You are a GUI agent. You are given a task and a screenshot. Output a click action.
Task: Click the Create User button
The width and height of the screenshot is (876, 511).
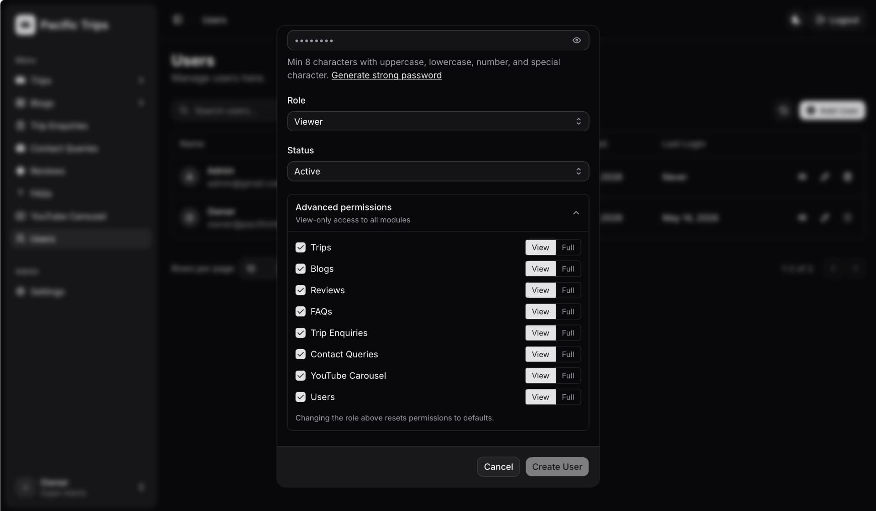[557, 466]
